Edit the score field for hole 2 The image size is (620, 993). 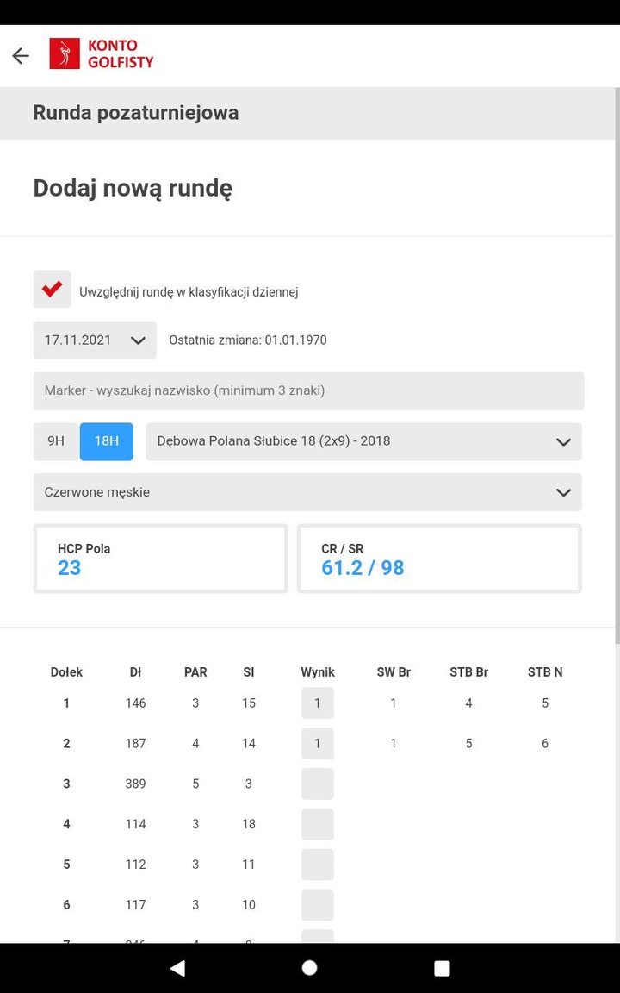pos(317,744)
